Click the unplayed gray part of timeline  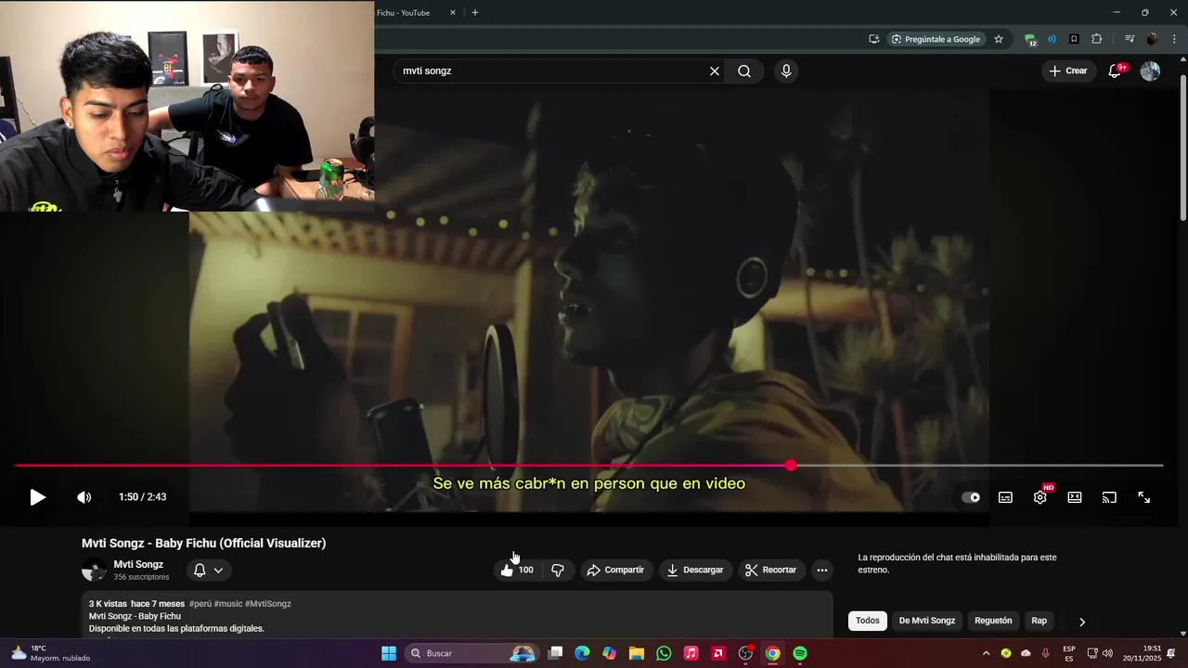click(979, 465)
